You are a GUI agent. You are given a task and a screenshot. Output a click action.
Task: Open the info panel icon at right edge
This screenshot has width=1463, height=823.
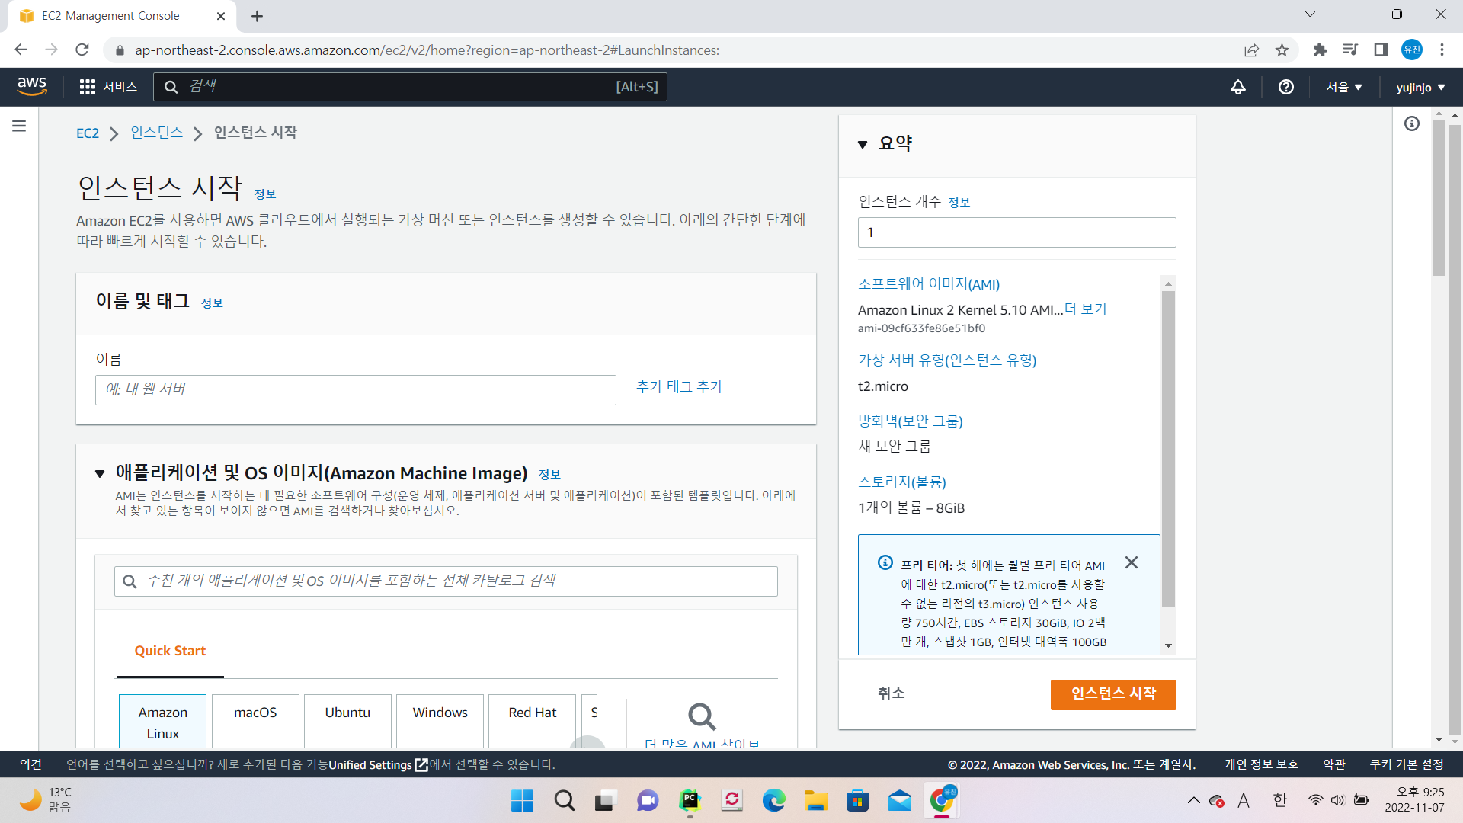[x=1412, y=123]
